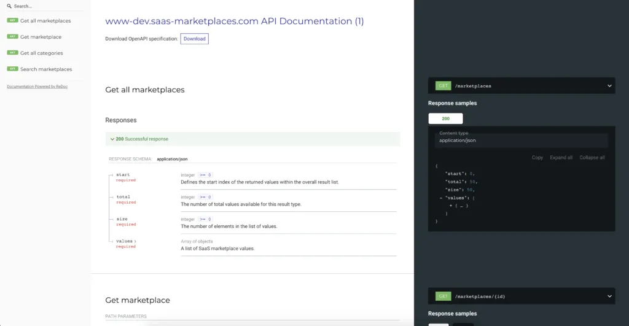Follow Documentation Powered by ReDoc link
Screen dimensions: 629x326
37,87
